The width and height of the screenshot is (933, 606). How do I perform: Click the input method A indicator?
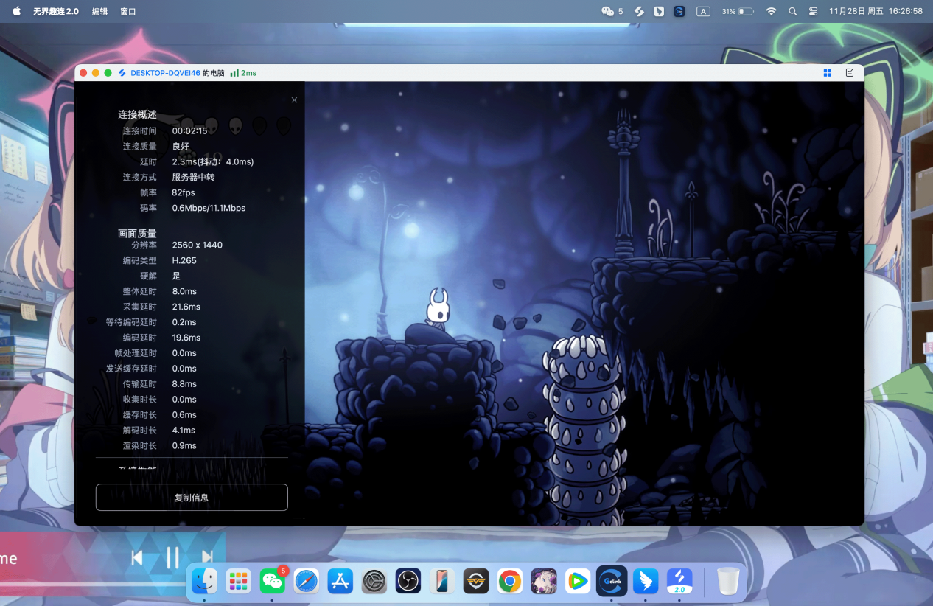[x=703, y=11]
